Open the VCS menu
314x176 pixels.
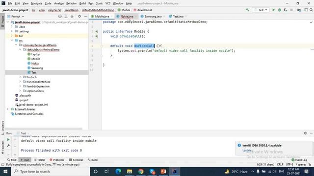pyautogui.click(x=108, y=3)
